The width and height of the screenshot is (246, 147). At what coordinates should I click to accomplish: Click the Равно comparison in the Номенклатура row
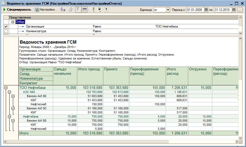coord(97,31)
